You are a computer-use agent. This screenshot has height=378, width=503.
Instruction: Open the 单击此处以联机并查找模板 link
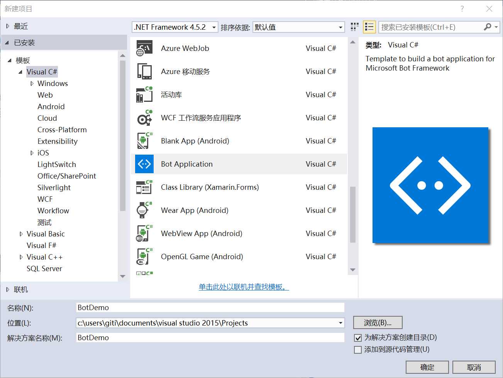click(x=244, y=287)
